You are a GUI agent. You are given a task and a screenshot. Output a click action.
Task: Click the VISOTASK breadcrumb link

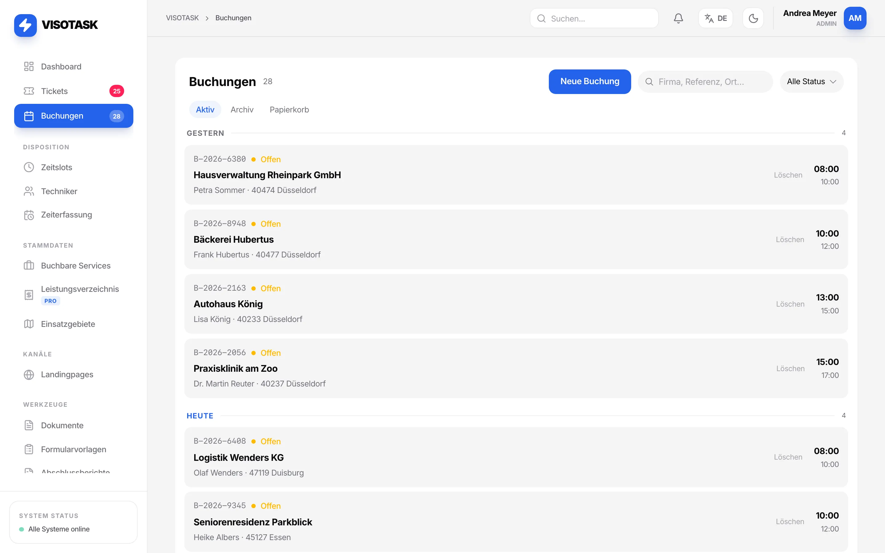[x=182, y=18]
